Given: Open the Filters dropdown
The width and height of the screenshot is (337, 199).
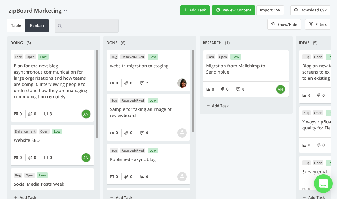Looking at the screenshot, I should [318, 24].
